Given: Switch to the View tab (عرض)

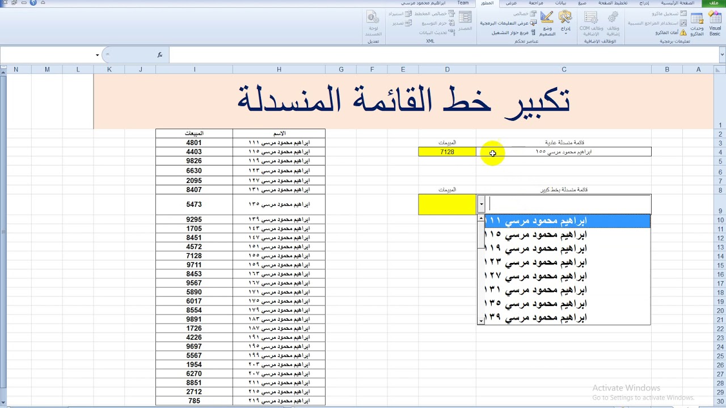Looking at the screenshot, I should [x=511, y=3].
